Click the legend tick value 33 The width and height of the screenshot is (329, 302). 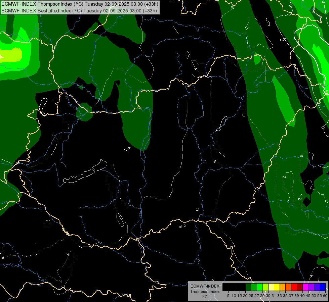[x=280, y=296]
